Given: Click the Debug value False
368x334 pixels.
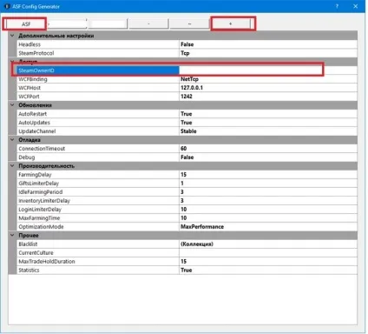Looking at the screenshot, I should pos(268,157).
